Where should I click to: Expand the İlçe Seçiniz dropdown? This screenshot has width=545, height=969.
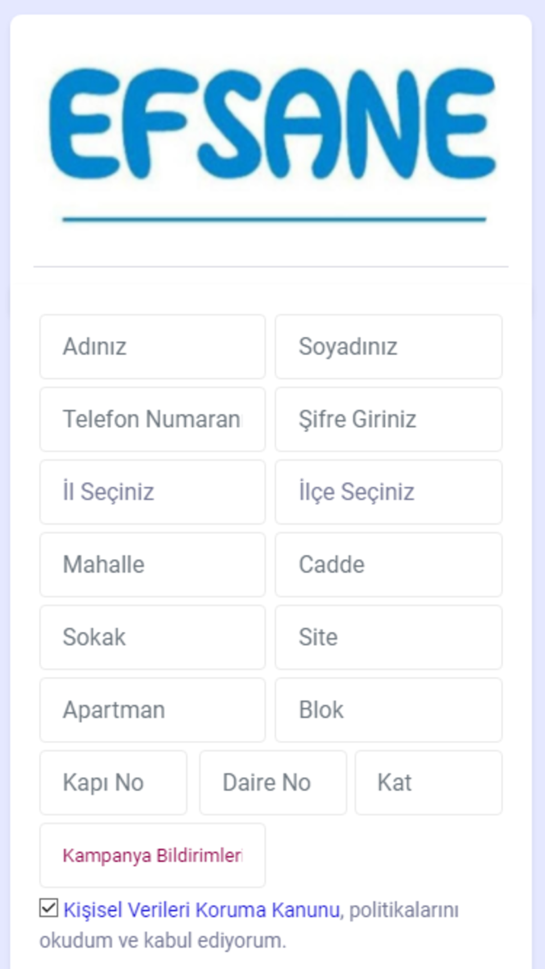tap(389, 492)
